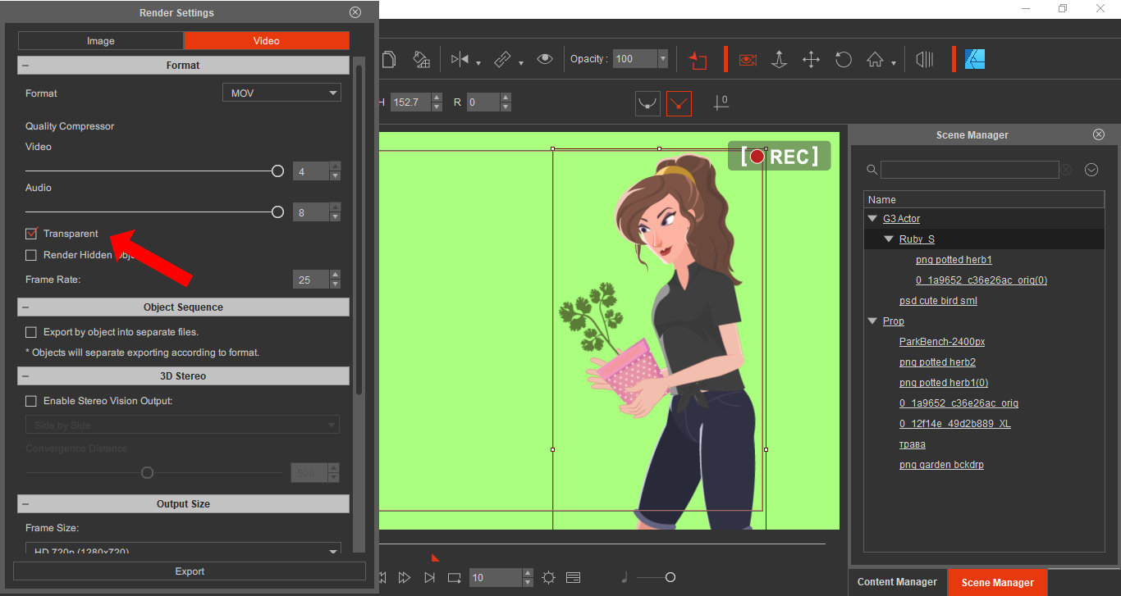The image size is (1121, 596).
Task: Click the home view icon
Action: (875, 59)
